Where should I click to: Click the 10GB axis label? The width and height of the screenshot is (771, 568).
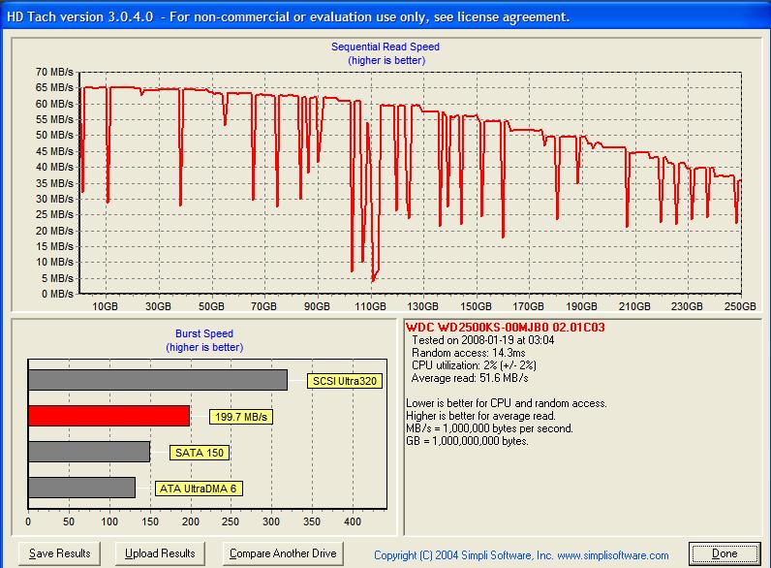click(x=105, y=306)
